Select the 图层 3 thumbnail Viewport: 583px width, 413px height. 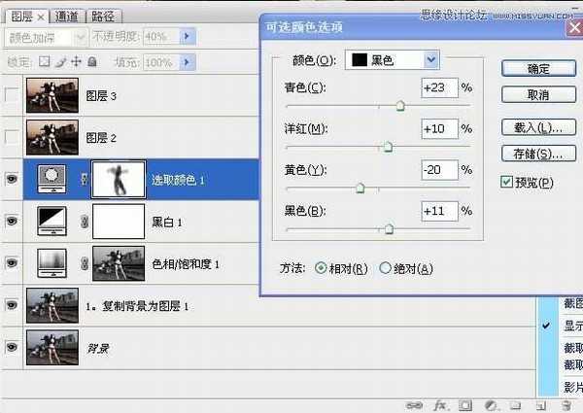click(52, 95)
